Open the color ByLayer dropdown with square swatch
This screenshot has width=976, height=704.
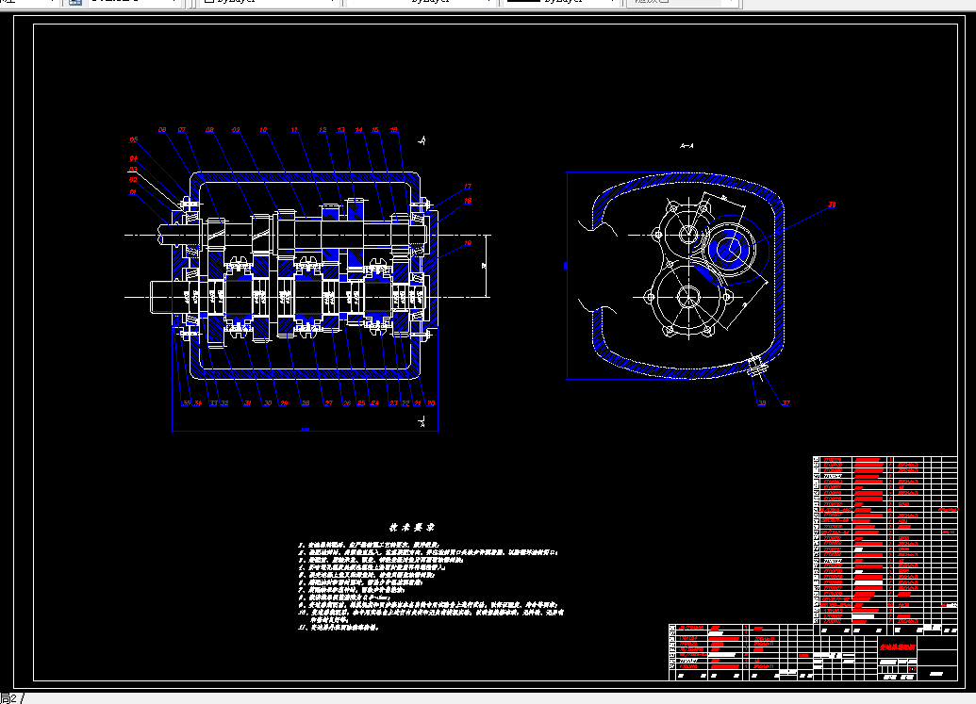click(270, 2)
